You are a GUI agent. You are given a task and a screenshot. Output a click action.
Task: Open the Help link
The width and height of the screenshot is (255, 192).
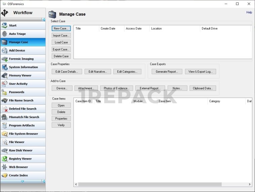[x=249, y=12]
